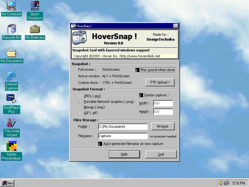The width and height of the screenshot is (249, 187).
Task: Launch Adobe PhotoDeluxe desktop icon
Action: 11,151
